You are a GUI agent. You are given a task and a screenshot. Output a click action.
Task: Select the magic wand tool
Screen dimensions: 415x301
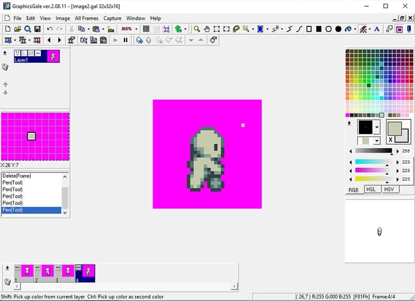click(246, 29)
